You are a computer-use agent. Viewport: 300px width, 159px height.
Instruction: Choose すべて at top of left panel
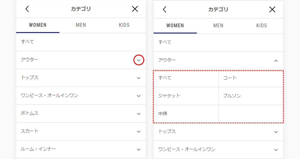(x=81, y=42)
